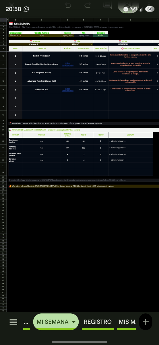Select techo value 120
This screenshot has height=345, width=159.
(84, 148)
